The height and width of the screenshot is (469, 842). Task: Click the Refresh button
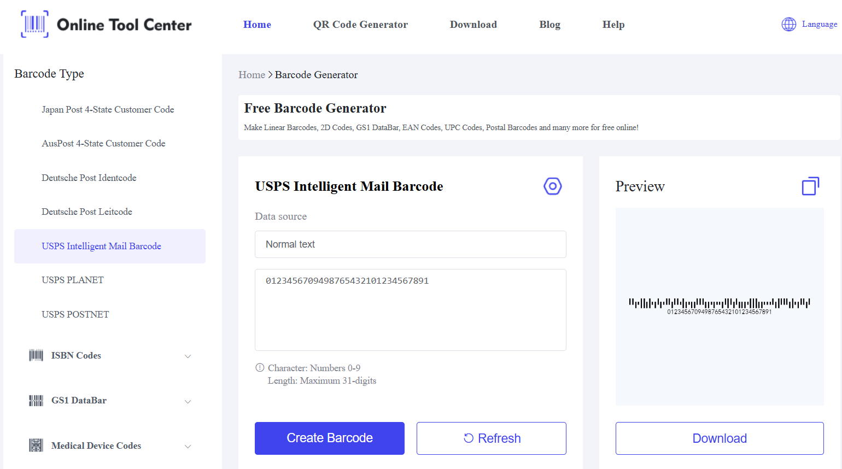492,438
